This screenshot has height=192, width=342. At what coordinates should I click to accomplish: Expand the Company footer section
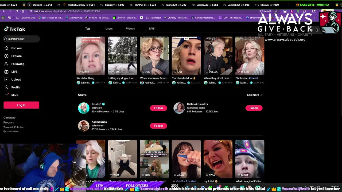click(x=9, y=118)
